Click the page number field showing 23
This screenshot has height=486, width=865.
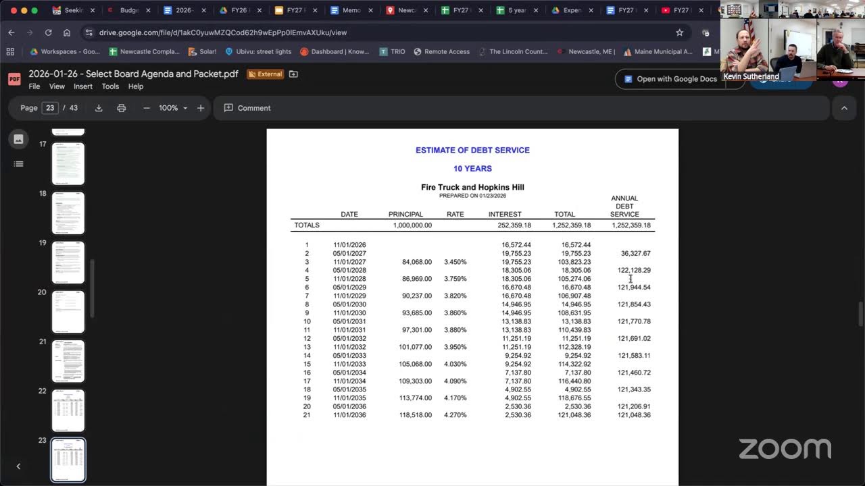pyautogui.click(x=51, y=108)
